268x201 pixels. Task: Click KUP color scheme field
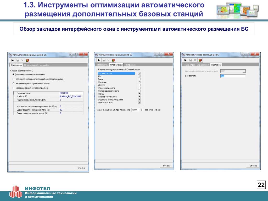click(x=231, y=71)
